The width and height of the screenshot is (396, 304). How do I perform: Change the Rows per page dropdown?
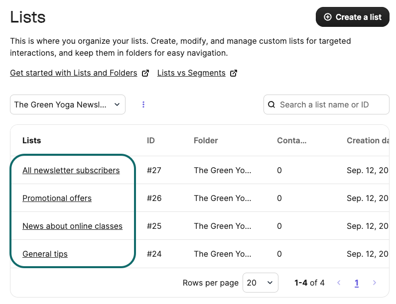click(x=260, y=283)
